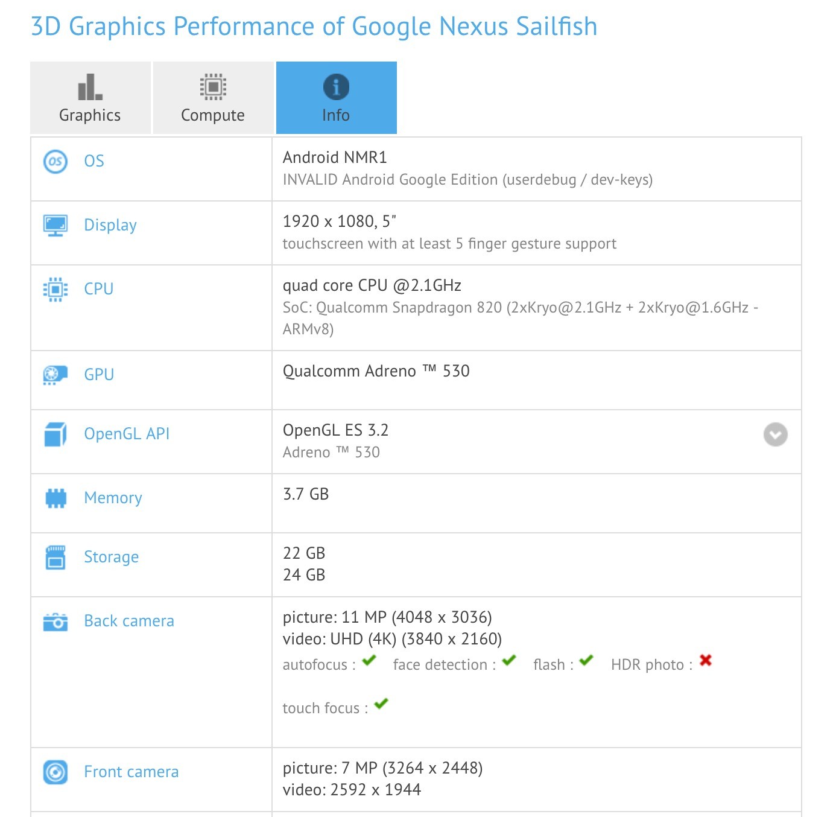Image resolution: width=836 pixels, height=817 pixels.
Task: Toggle the face detection checkmark
Action: [508, 661]
